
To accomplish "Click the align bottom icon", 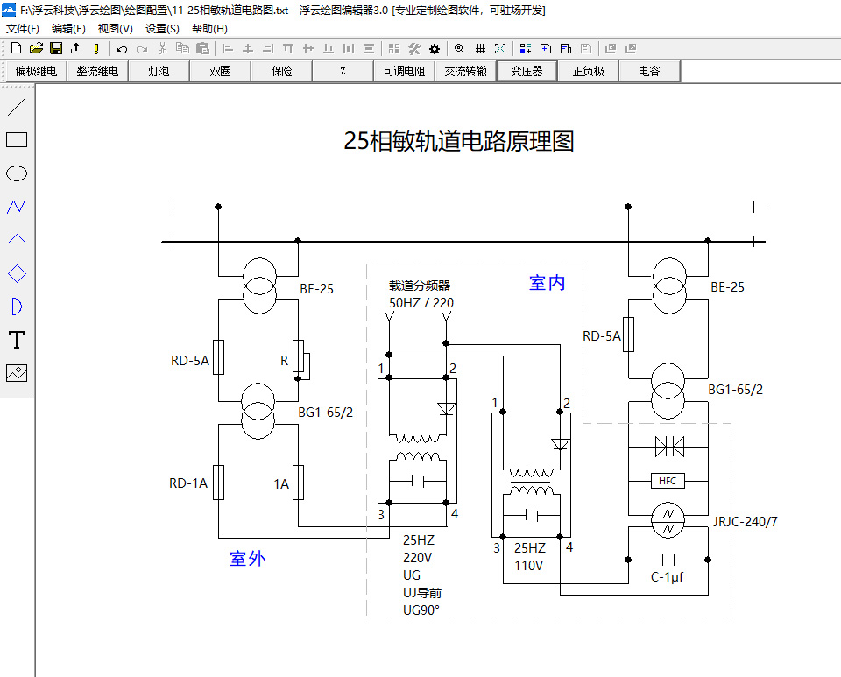I will coord(329,49).
